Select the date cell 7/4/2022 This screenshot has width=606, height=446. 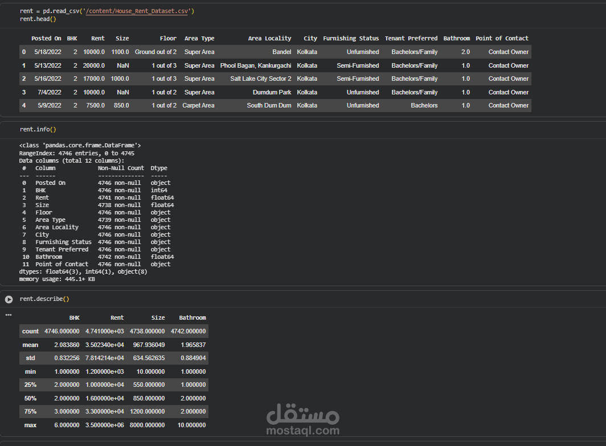click(x=50, y=92)
